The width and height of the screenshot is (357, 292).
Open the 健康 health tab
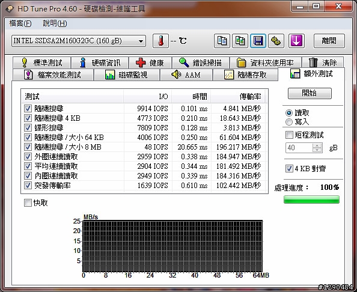point(150,62)
